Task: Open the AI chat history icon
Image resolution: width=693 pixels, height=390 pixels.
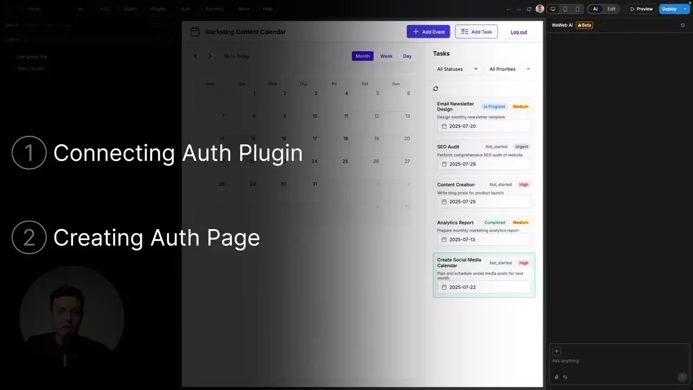Action: (682, 25)
